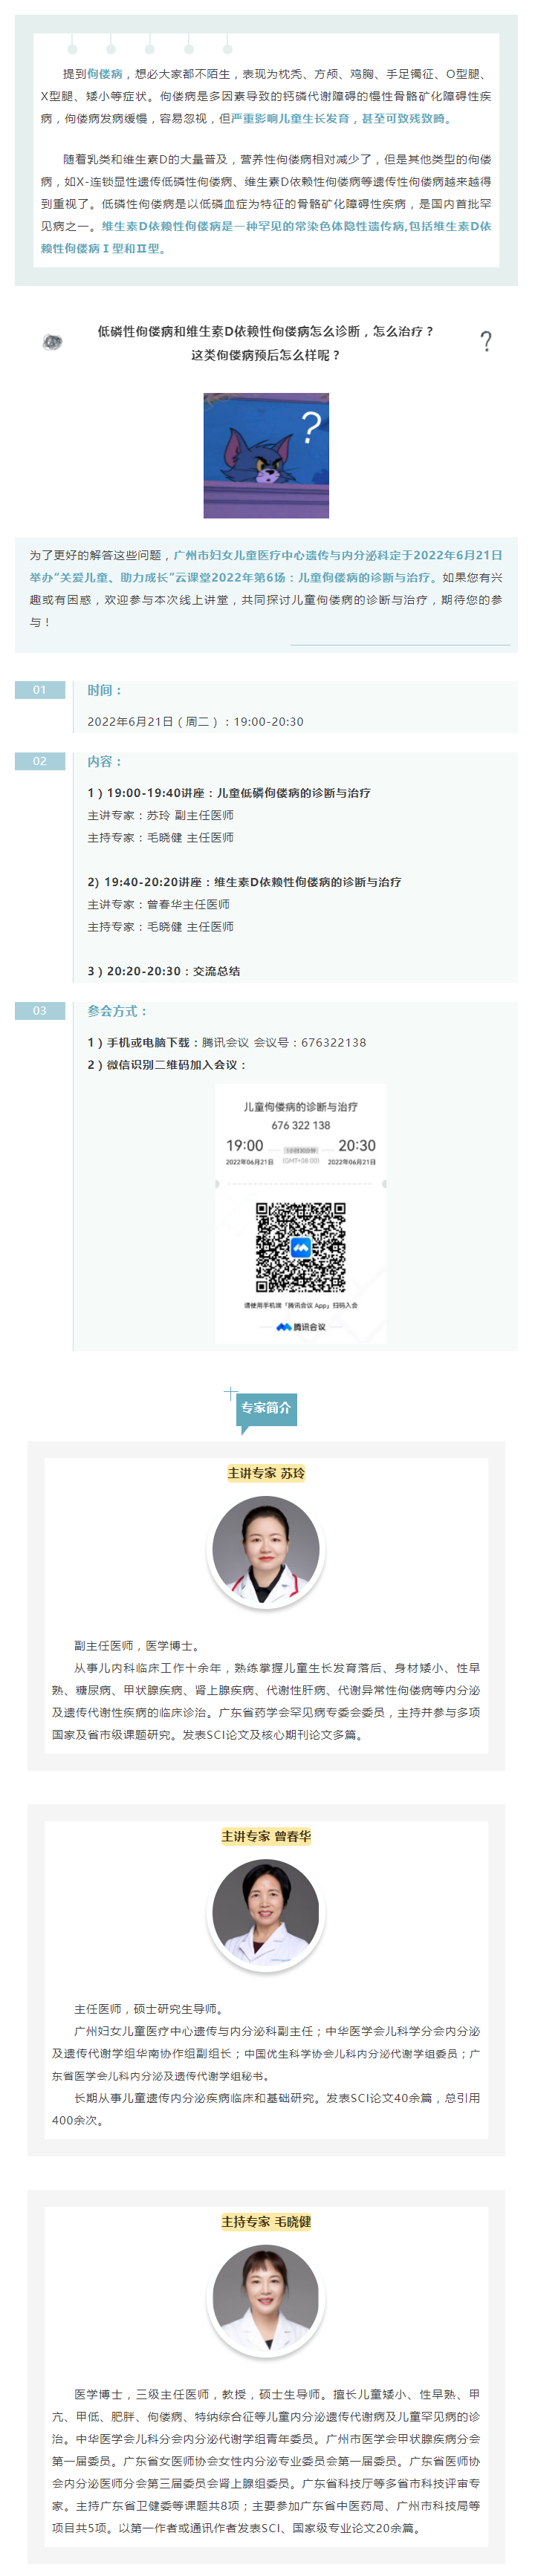Open the 佝偻病 highlighted link in the first paragraph
This screenshot has width=535, height=2576.
tap(105, 74)
